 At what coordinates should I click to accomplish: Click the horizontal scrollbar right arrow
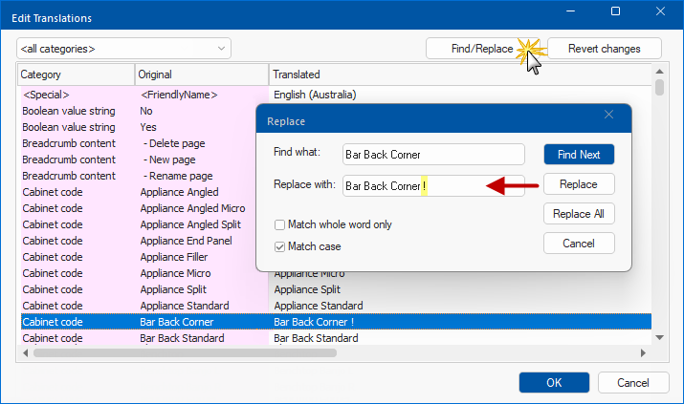(x=644, y=352)
